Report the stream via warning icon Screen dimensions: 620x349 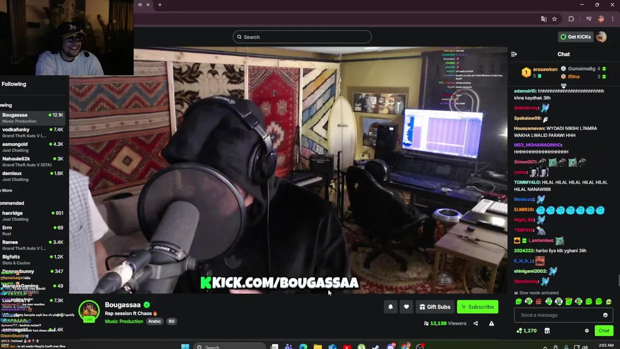[x=491, y=323]
